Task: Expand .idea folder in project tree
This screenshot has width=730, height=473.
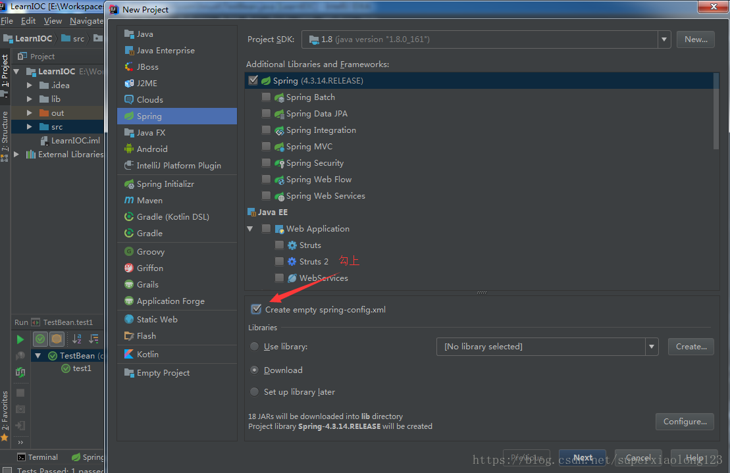Action: tap(30, 85)
